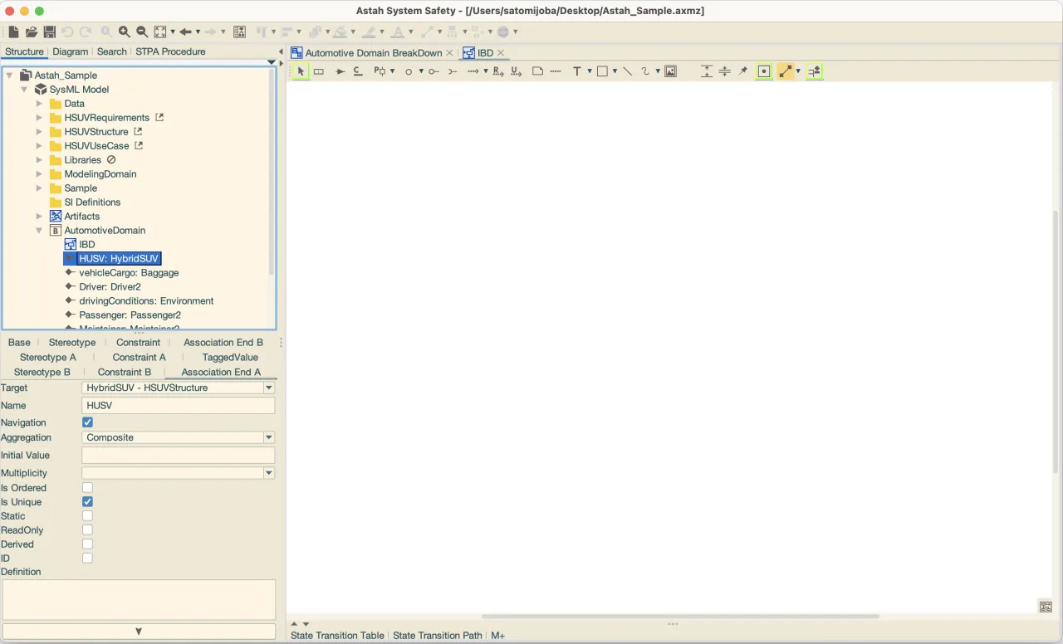The image size is (1063, 644).
Task: Expand definition panel with down arrow button
Action: point(139,632)
